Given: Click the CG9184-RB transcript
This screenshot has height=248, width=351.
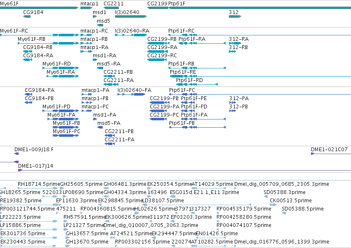Looking at the screenshot, I should (x=28, y=51).
